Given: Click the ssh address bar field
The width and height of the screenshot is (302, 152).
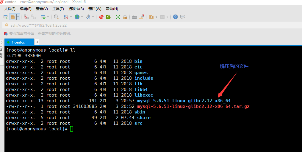Looking at the screenshot, I should (x=152, y=25).
